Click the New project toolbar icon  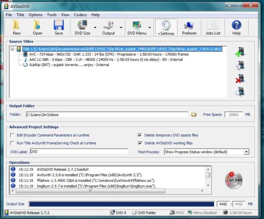pos(17,28)
